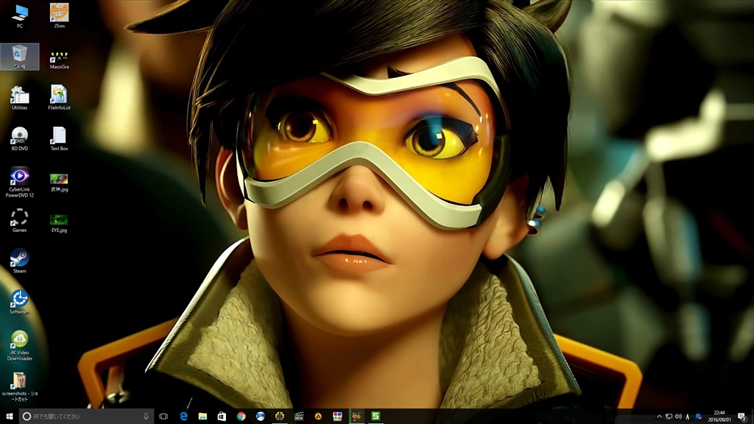The image size is (754, 424).
Task: Select the CyberLink PowerDVD 12 shortcut
Action: point(20,183)
